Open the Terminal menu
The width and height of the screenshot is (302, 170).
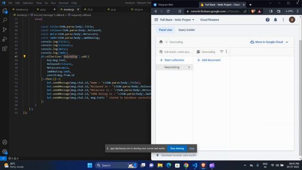tap(63, 3)
